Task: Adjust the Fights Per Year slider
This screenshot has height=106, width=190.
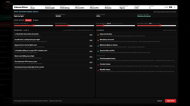Action: (75, 25)
